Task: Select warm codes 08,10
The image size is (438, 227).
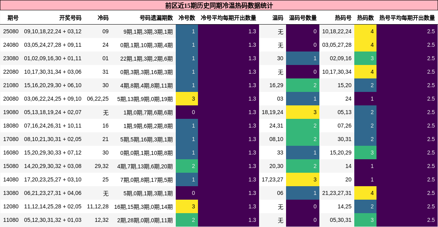Action: [x=276, y=139]
